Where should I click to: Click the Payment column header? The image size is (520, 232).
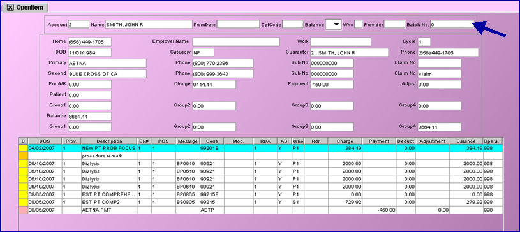click(379, 141)
